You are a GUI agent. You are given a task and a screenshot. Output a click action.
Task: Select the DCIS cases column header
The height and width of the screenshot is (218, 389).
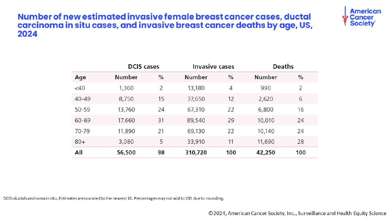click(x=144, y=66)
